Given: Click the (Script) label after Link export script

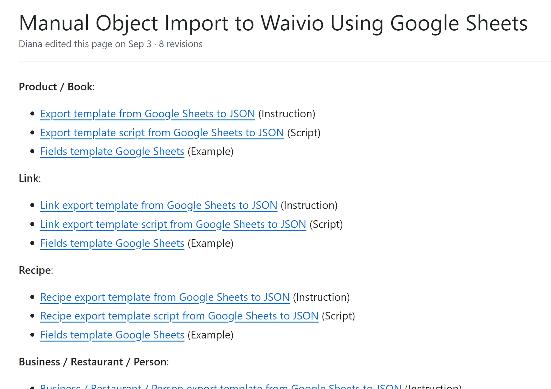Looking at the screenshot, I should 326,224.
